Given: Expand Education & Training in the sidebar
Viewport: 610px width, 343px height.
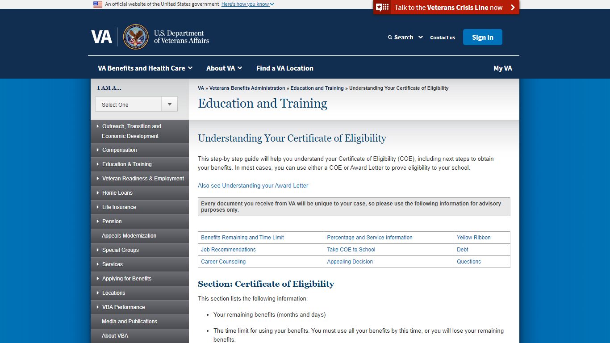Looking at the screenshot, I should click(x=139, y=164).
